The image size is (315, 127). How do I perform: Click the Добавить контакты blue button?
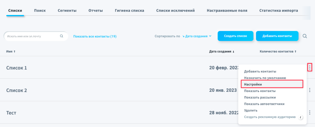277,36
